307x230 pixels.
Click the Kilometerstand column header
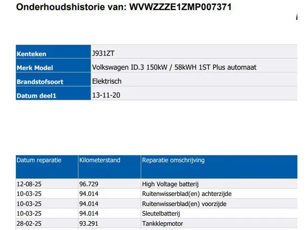click(100, 160)
